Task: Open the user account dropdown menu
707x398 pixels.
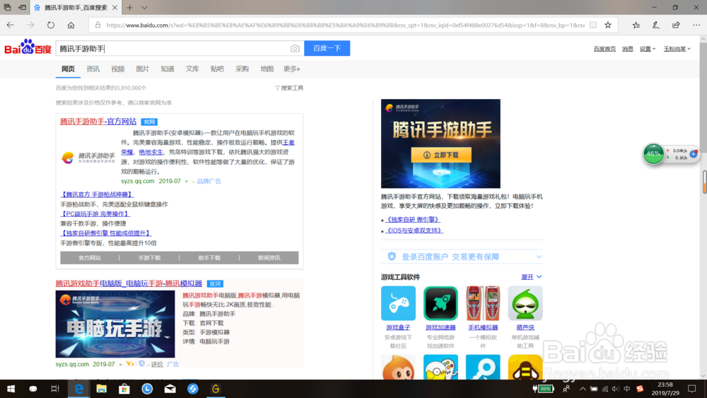Action: [677, 49]
